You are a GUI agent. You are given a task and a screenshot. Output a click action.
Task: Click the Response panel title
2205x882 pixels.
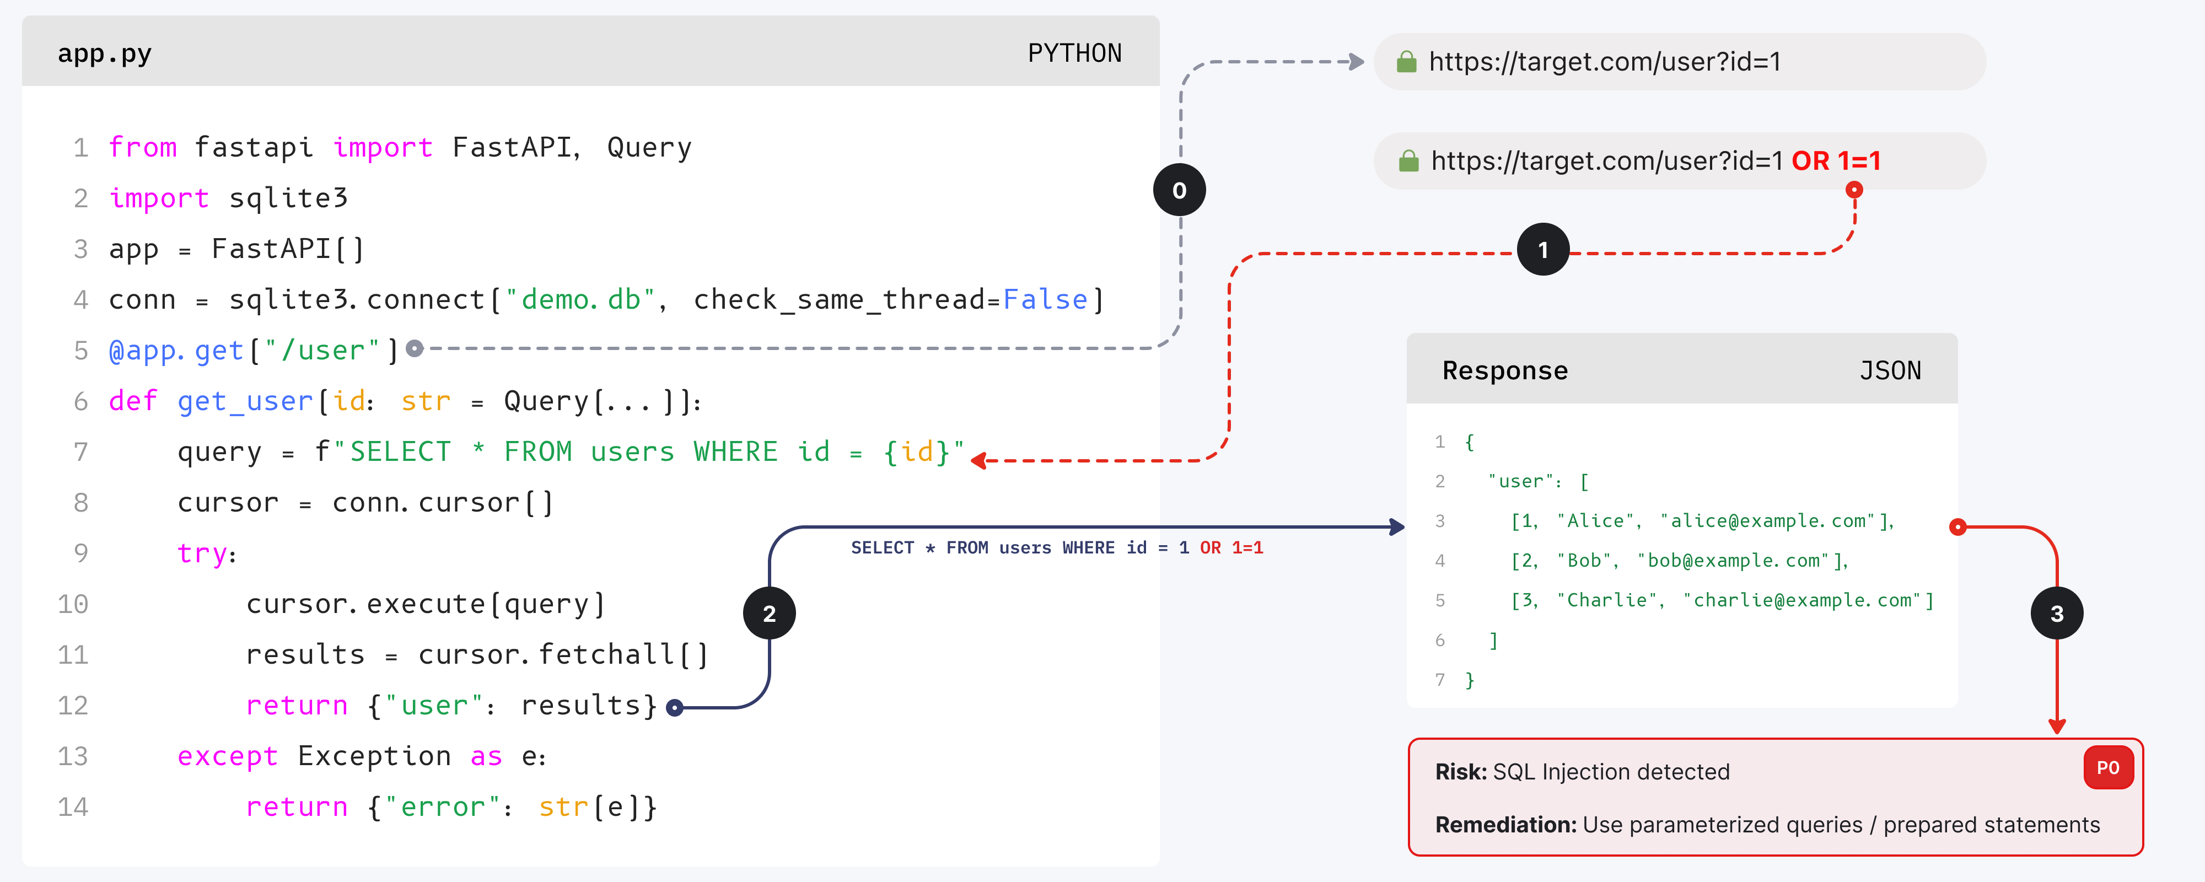(1505, 370)
